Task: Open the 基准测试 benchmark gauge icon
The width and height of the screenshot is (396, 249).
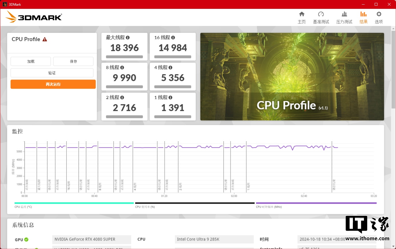Action: pos(321,14)
